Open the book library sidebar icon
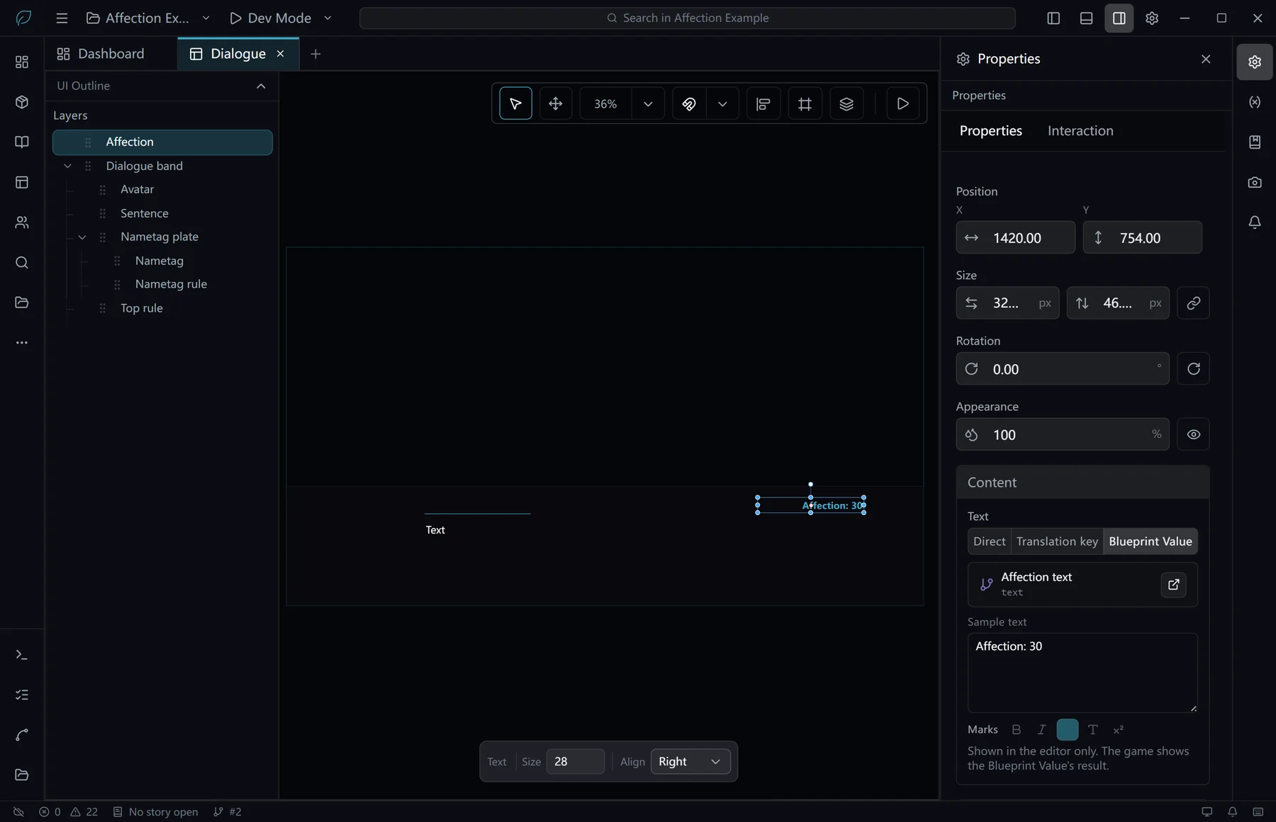This screenshot has width=1276, height=822. tap(22, 142)
